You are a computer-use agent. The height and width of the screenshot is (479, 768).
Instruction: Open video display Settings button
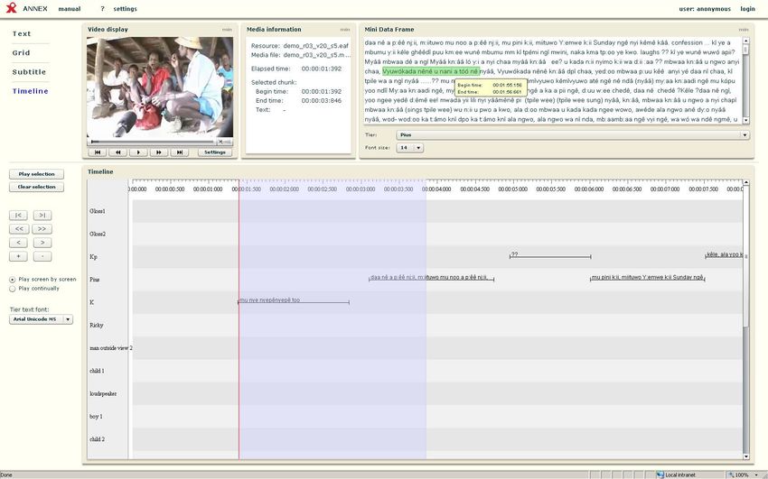click(215, 152)
